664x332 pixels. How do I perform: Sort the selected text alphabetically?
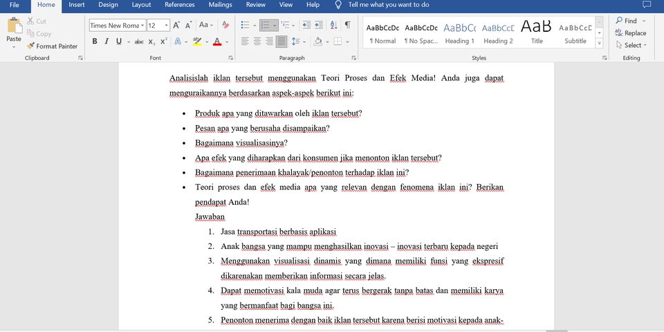tap(333, 25)
